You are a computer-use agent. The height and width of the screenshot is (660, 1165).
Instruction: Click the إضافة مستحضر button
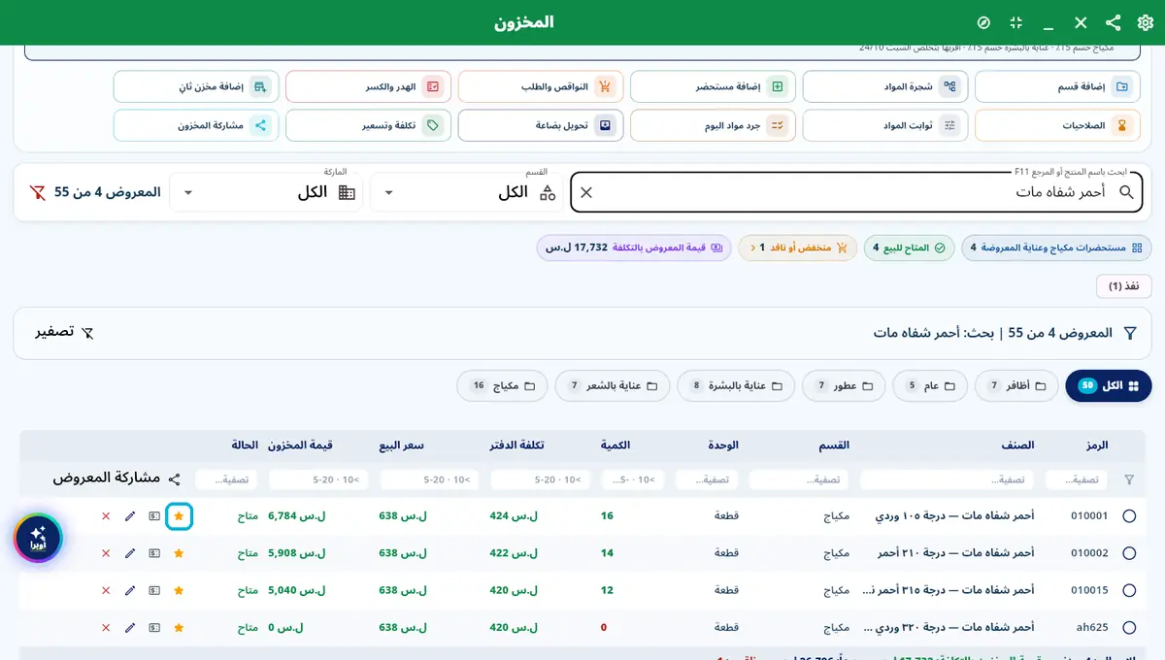click(713, 86)
